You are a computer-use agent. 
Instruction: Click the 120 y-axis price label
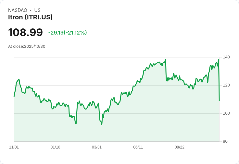click(x=226, y=85)
